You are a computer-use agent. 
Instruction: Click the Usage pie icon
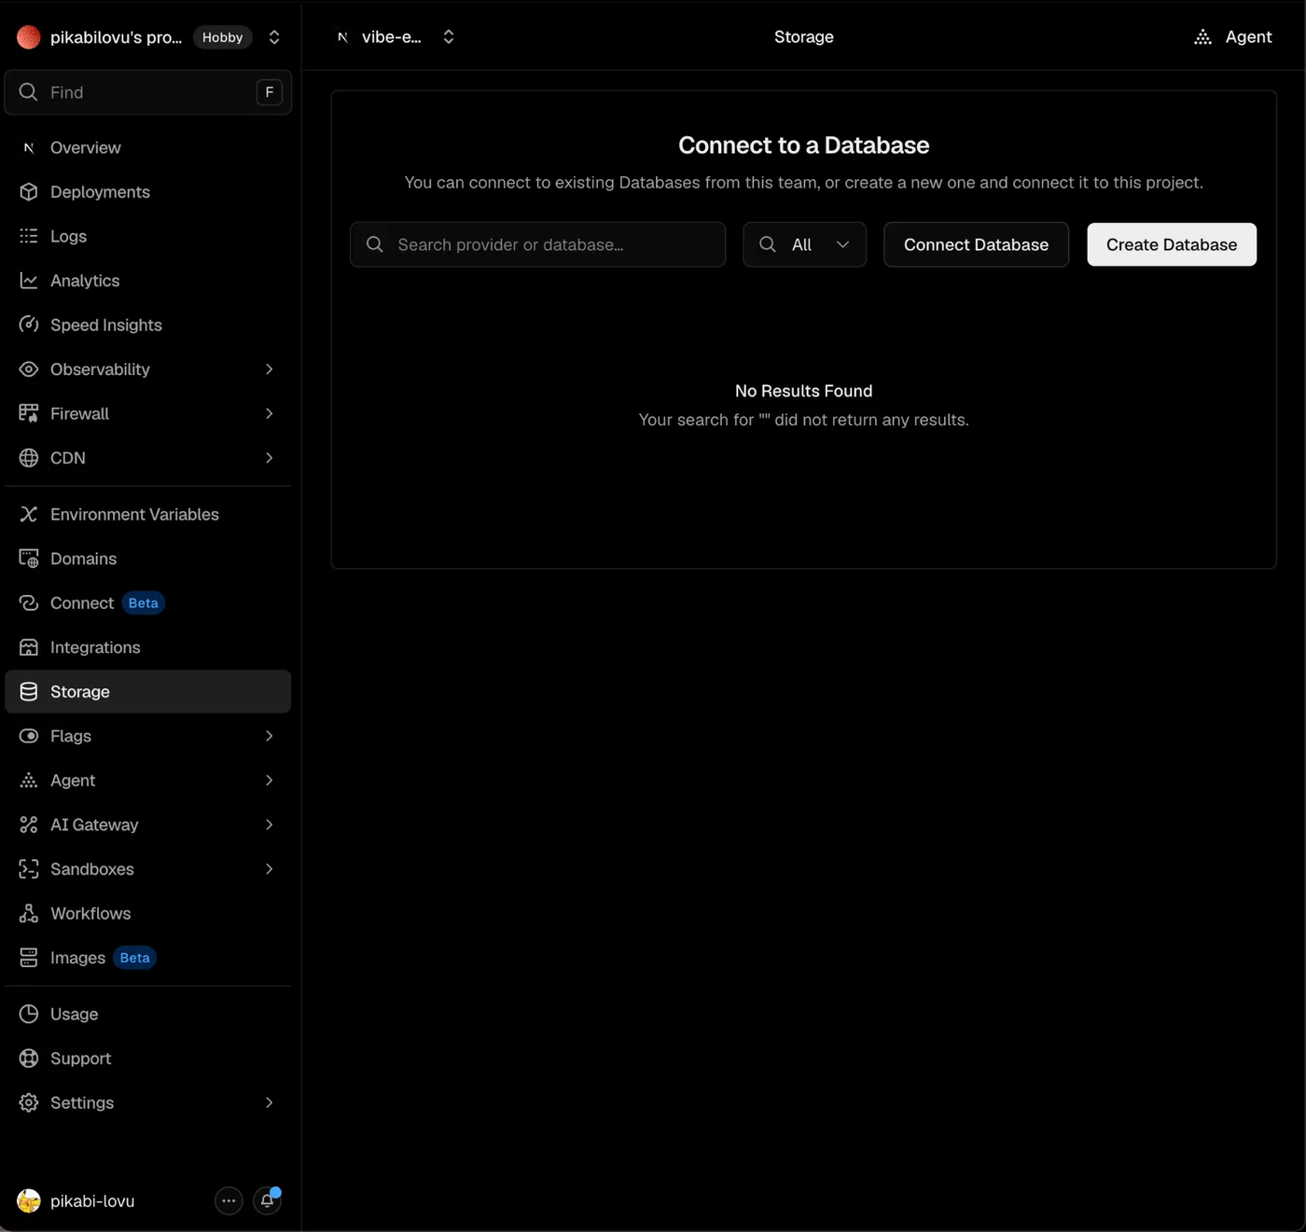point(29,1014)
